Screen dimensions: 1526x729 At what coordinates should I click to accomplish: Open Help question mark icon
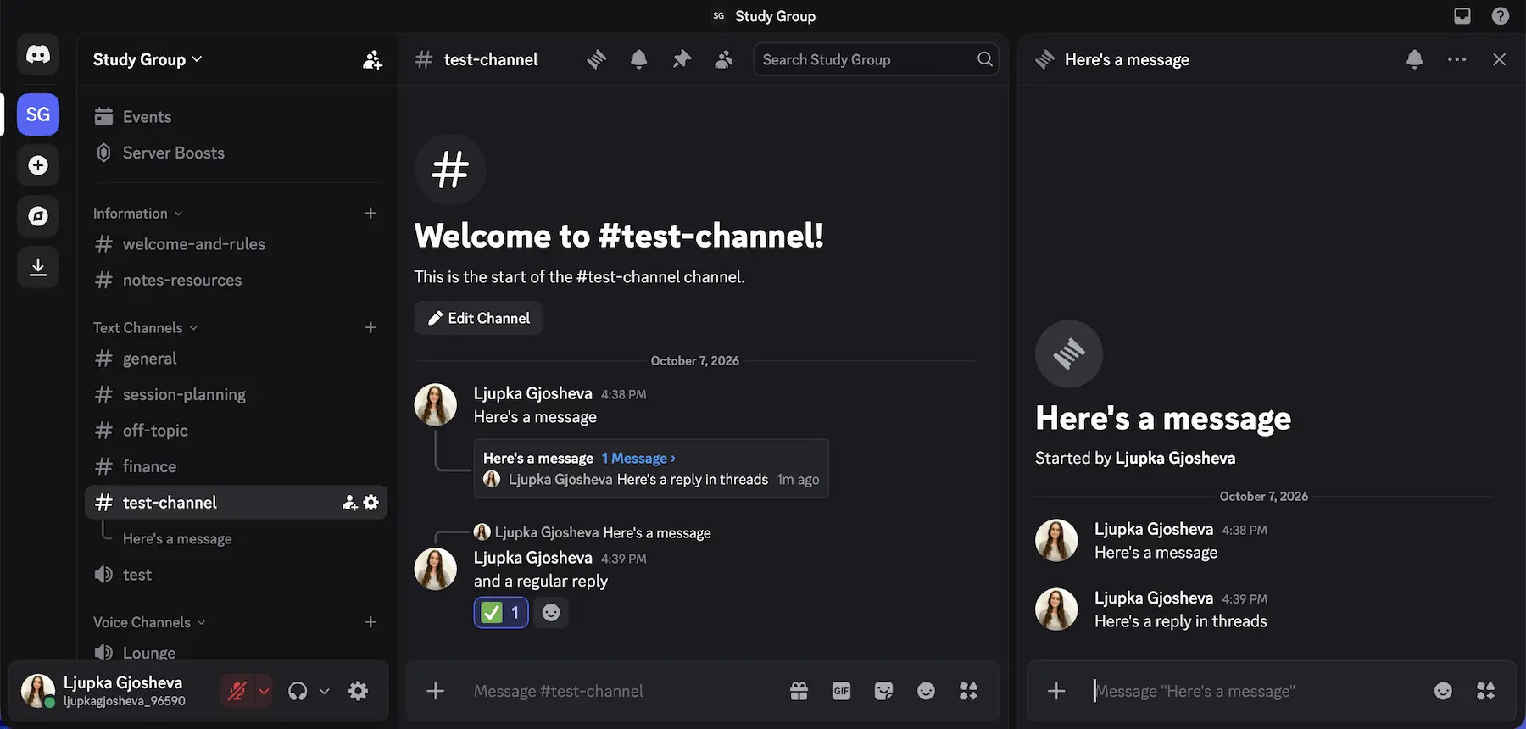[x=1501, y=16]
